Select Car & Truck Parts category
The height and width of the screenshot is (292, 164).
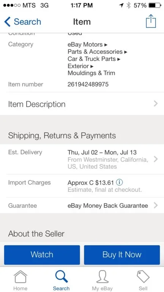click(x=91, y=59)
